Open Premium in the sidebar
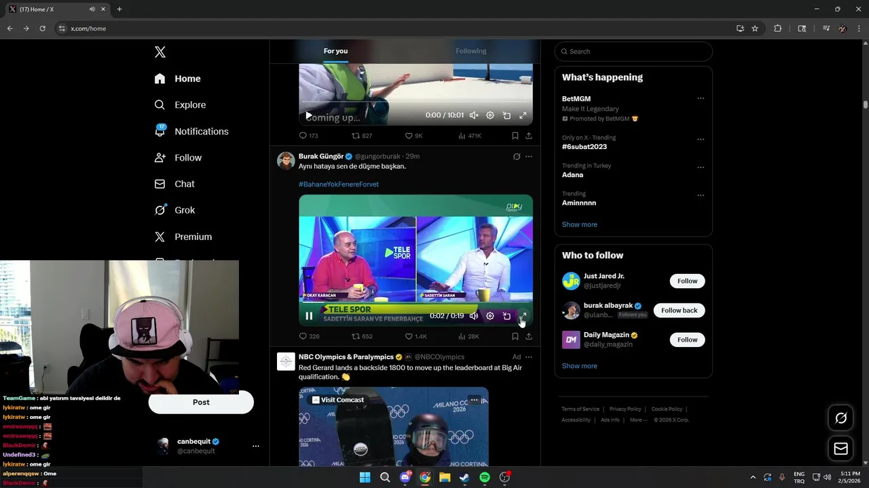The image size is (869, 488). tap(183, 237)
